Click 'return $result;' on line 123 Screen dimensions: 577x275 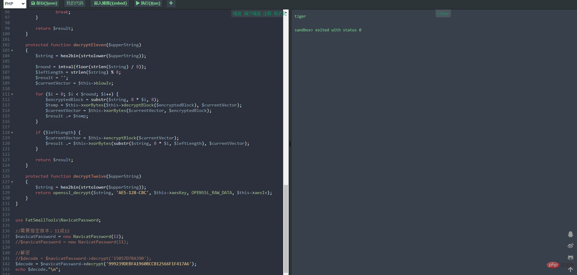(x=54, y=160)
